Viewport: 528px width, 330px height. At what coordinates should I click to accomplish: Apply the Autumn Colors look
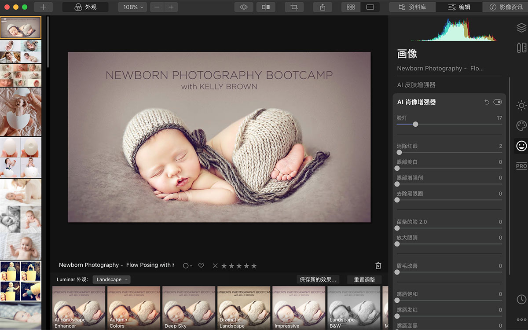pos(134,308)
